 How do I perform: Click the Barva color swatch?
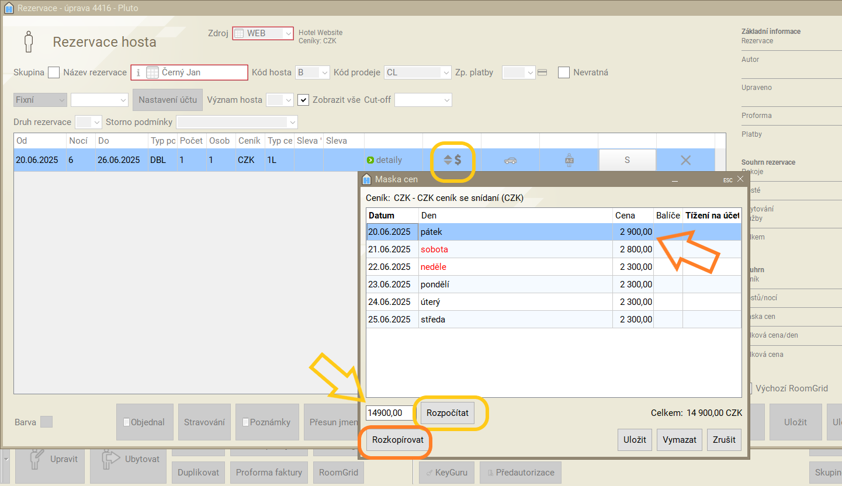47,422
